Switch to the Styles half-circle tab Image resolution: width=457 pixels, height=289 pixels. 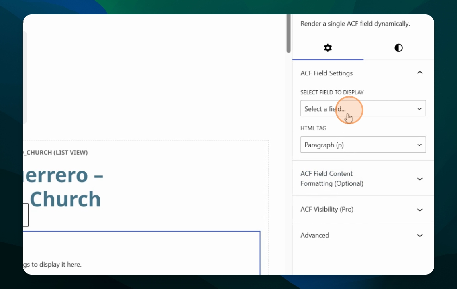(398, 48)
